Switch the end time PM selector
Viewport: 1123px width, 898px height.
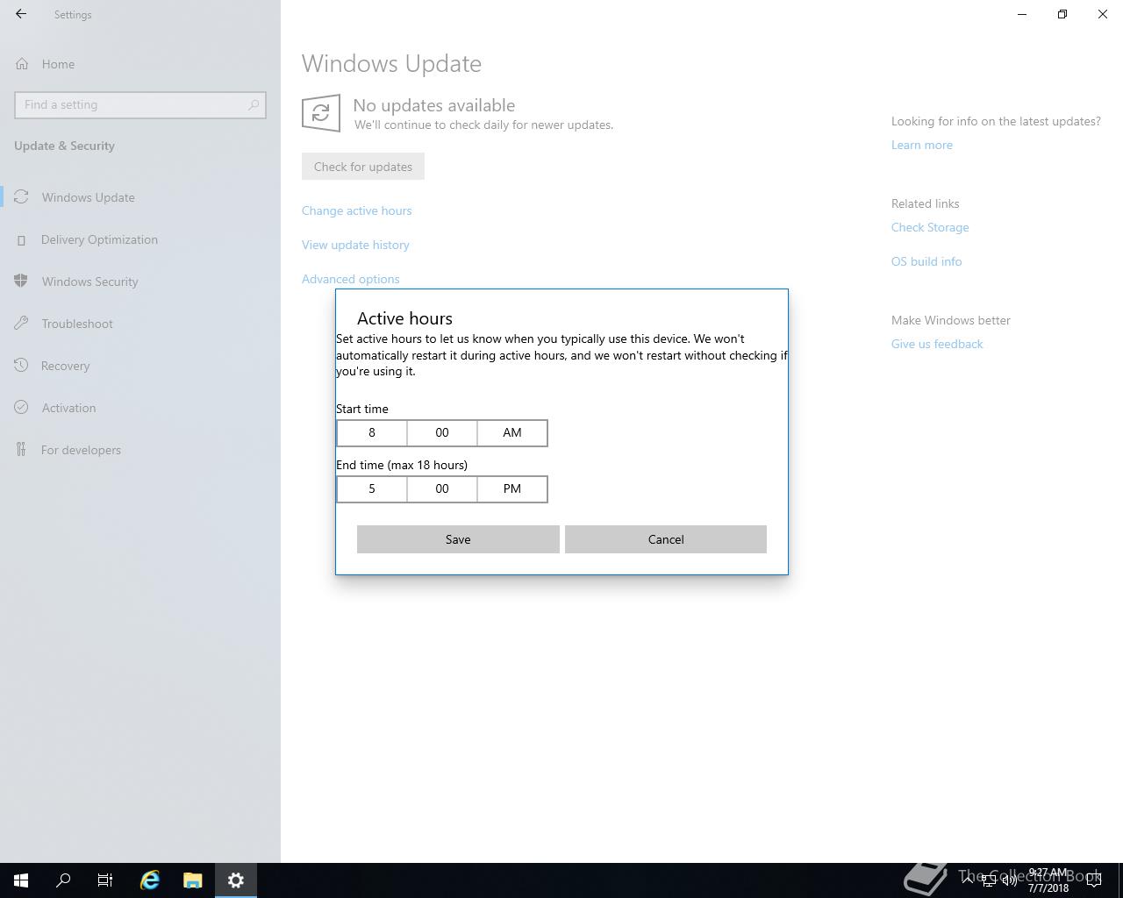(x=512, y=488)
